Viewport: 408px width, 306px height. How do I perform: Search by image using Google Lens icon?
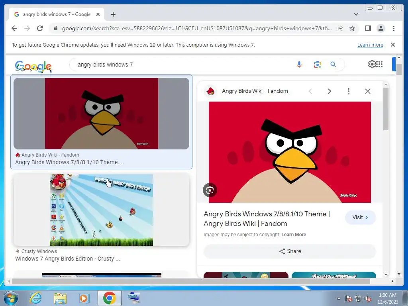pyautogui.click(x=317, y=65)
